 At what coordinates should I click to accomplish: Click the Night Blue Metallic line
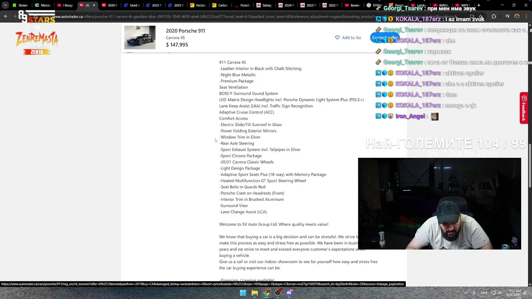point(237,75)
